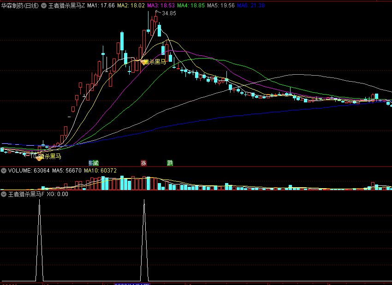The width and height of the screenshot is (392, 285).
Task: Click the red event marker left of 跌
Action: pyautogui.click(x=143, y=163)
